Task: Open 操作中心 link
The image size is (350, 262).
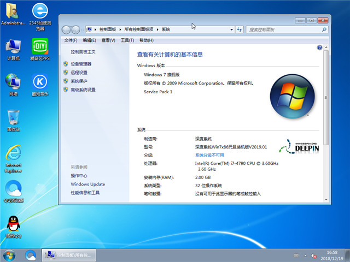Action: coord(79,176)
